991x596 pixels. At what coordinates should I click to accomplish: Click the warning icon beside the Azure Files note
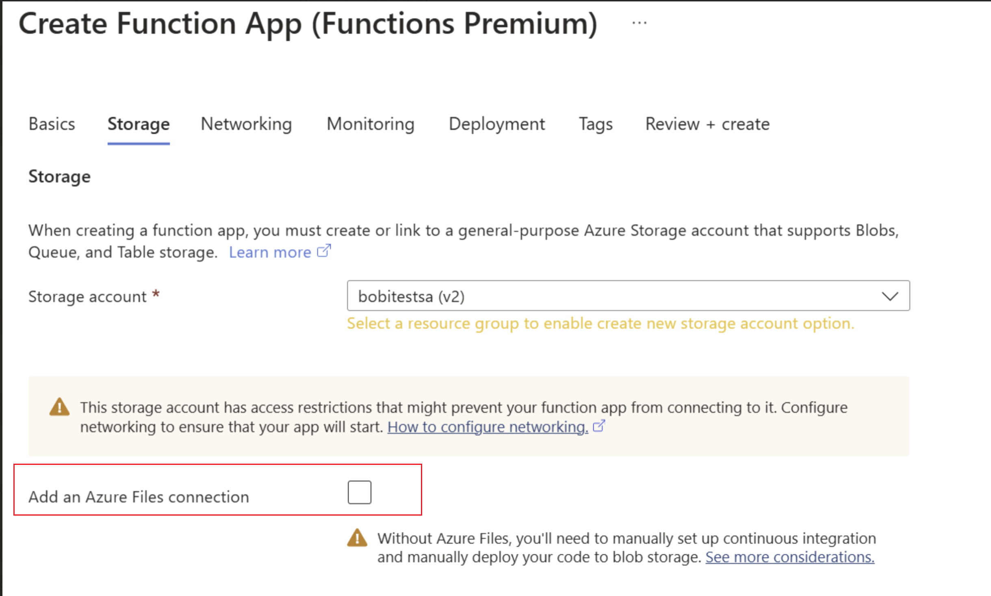coord(357,537)
